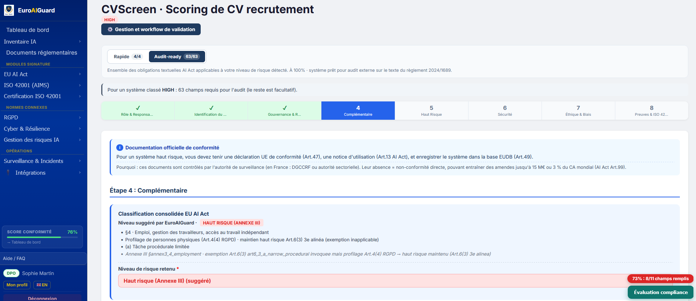Click the info icon beside Documentation officielle de conformité

tap(120, 148)
